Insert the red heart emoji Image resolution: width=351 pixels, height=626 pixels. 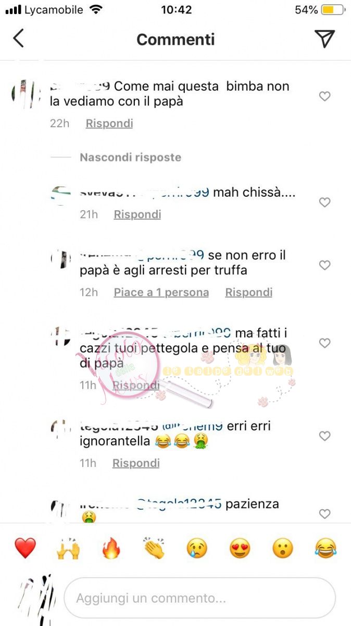pyautogui.click(x=25, y=548)
